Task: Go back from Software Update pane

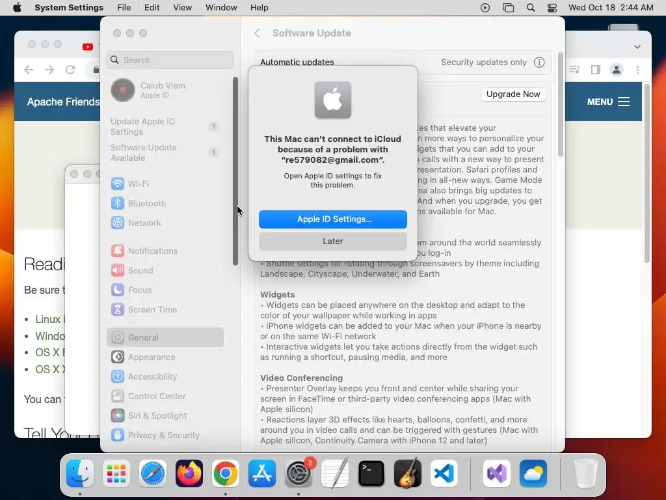Action: pos(257,33)
